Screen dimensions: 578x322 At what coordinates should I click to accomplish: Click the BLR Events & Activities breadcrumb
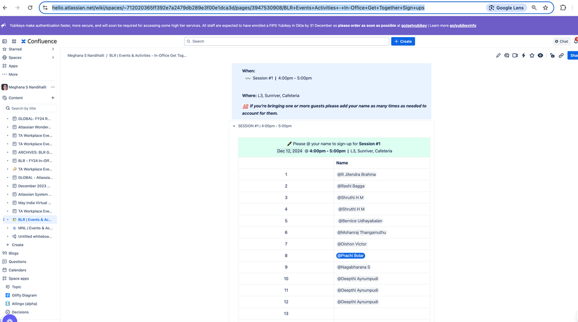[x=148, y=56]
